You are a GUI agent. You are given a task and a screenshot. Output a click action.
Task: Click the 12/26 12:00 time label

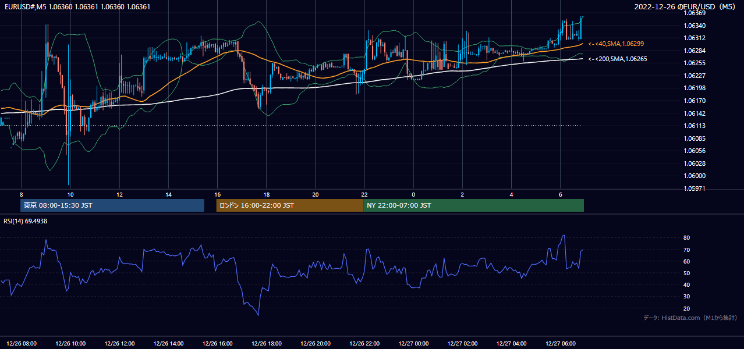click(x=119, y=343)
